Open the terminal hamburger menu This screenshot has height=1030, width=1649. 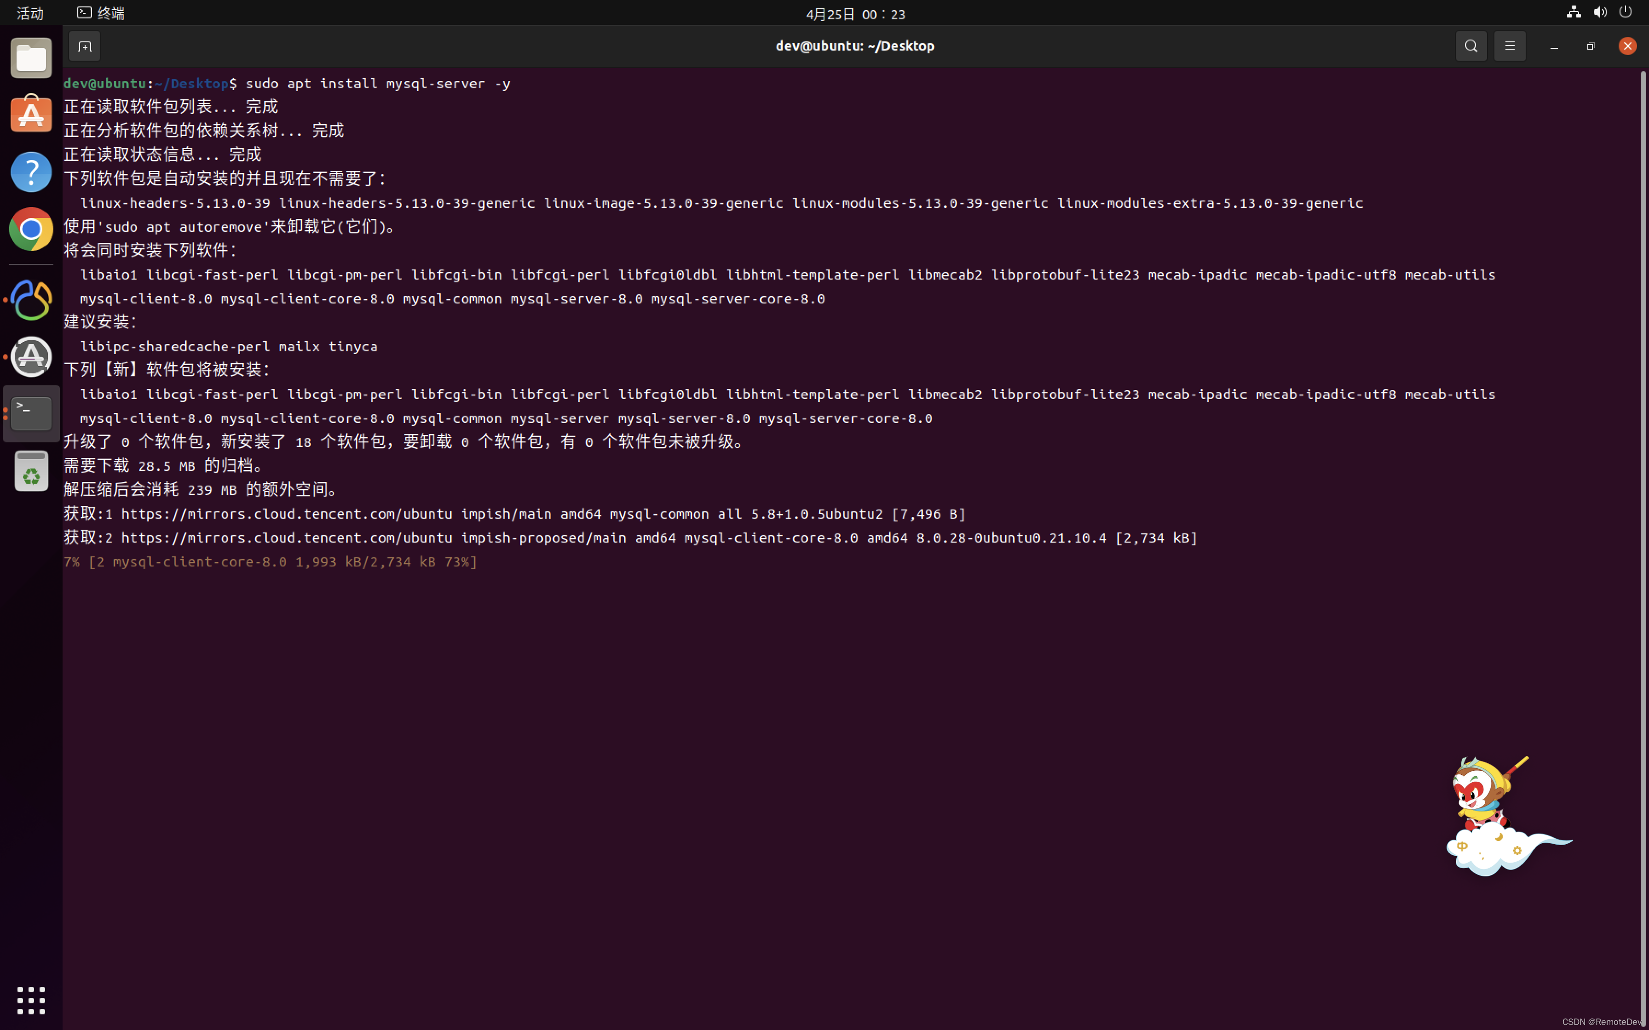tap(1509, 46)
